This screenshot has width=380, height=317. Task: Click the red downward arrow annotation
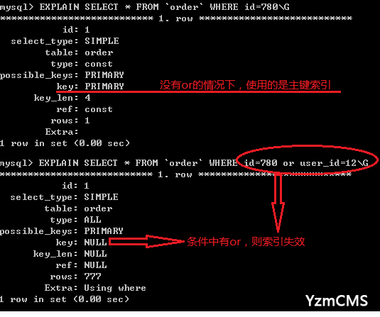point(278,203)
